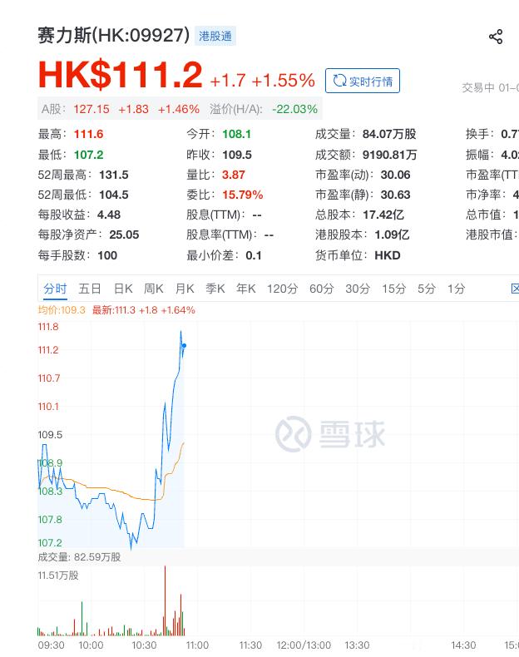Click the 总股本 value 17.42亿

(x=383, y=215)
